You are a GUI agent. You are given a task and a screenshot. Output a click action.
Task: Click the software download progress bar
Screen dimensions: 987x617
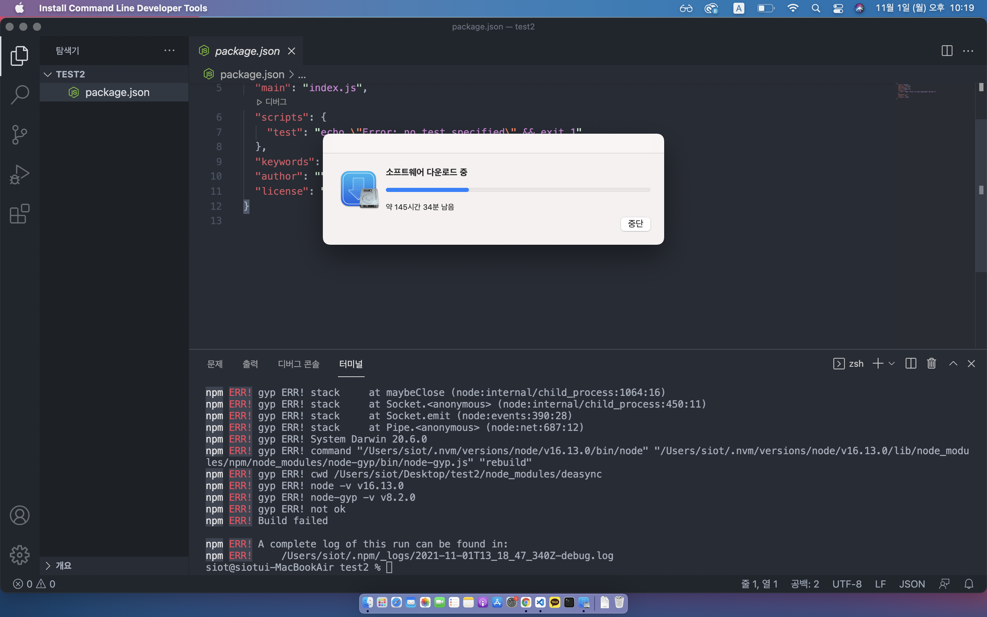click(x=517, y=190)
